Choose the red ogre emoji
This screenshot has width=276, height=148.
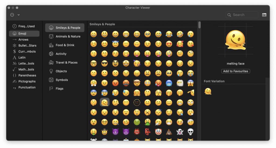[137, 132]
